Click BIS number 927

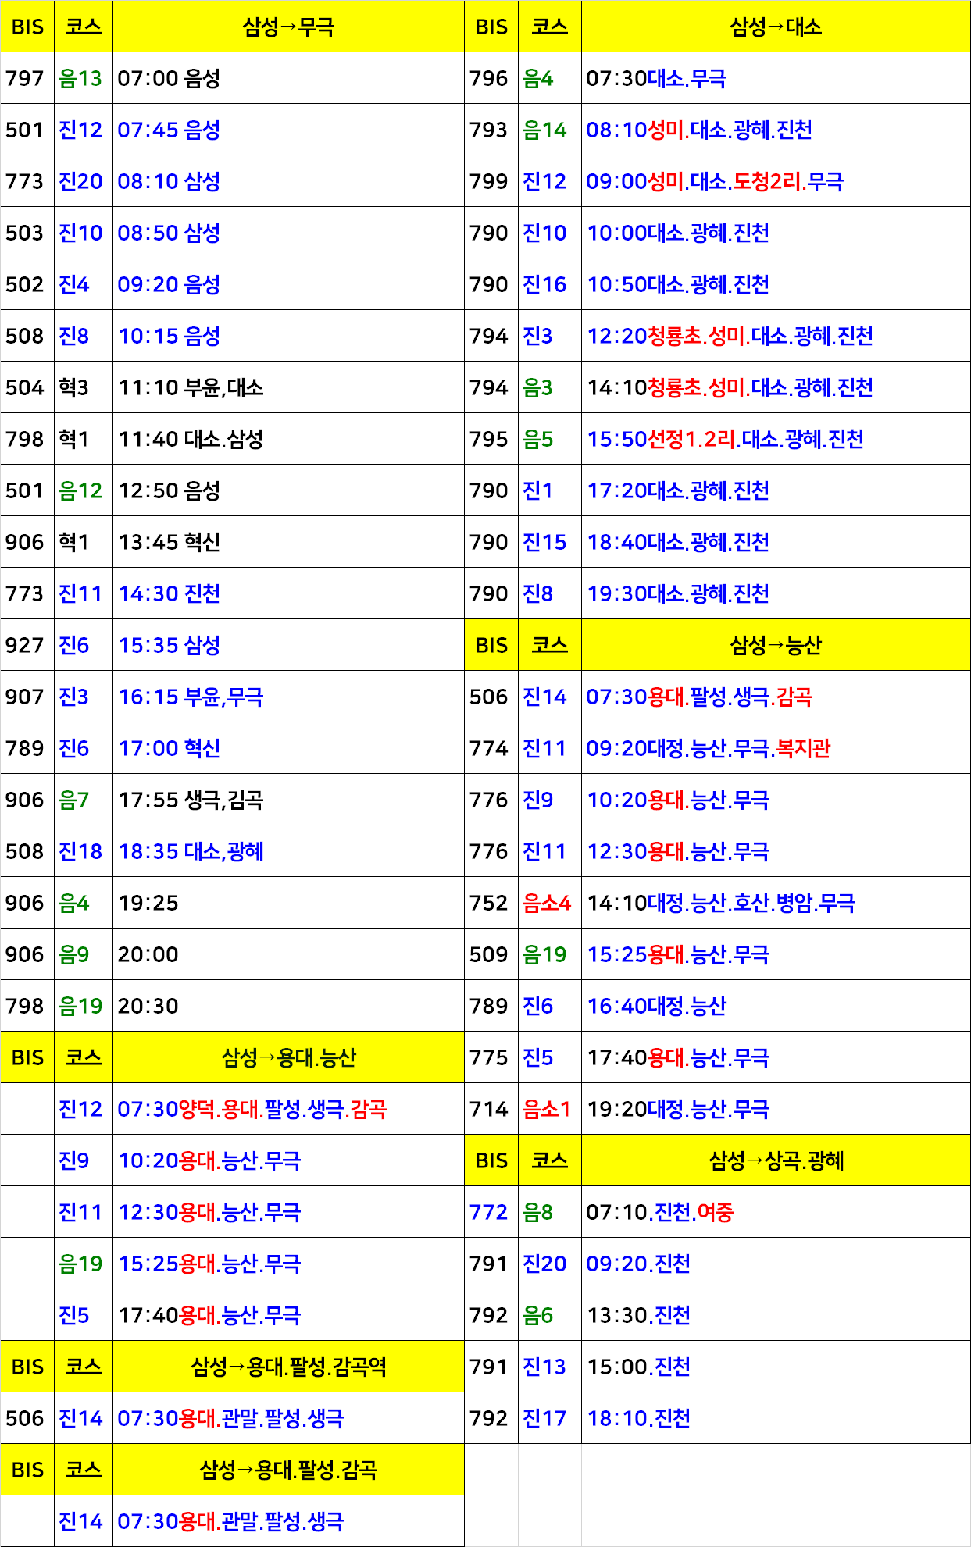click(25, 645)
